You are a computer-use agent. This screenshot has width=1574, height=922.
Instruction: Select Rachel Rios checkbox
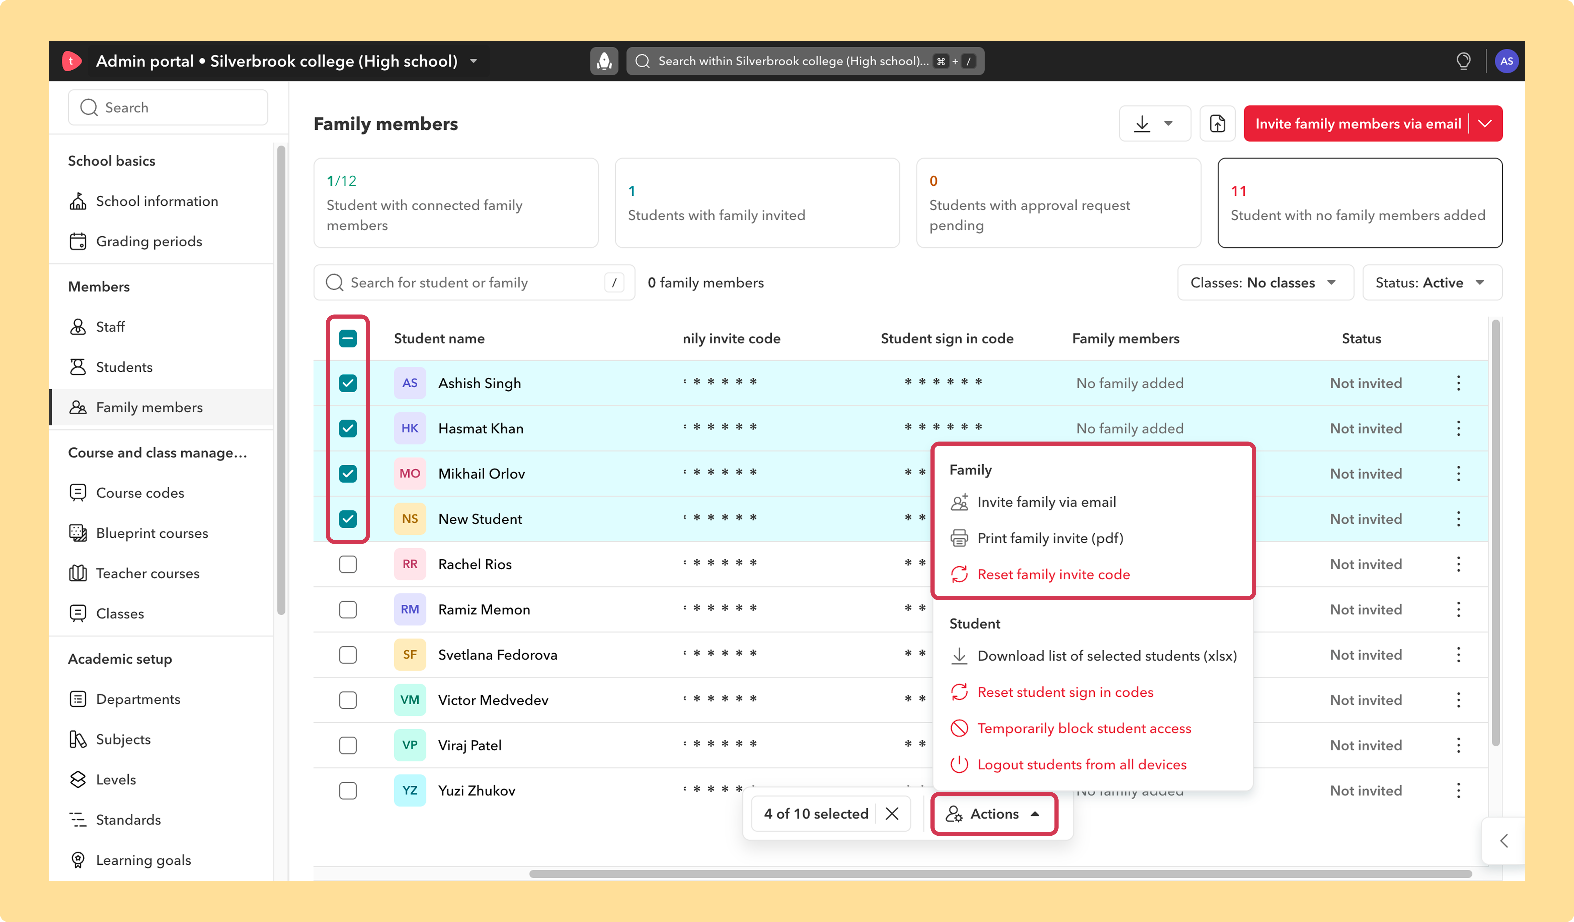pos(348,564)
